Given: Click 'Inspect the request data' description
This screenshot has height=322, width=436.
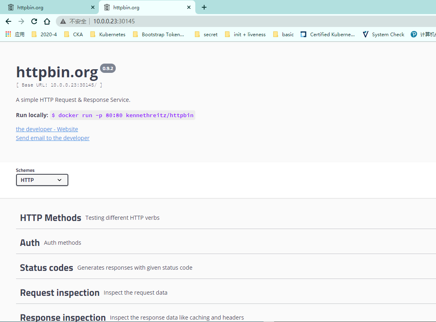Looking at the screenshot, I should [x=135, y=293].
